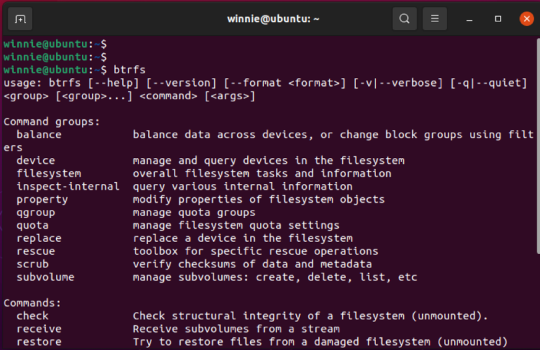Click the typed btrfs command text
The image size is (540, 350).
click(129, 70)
